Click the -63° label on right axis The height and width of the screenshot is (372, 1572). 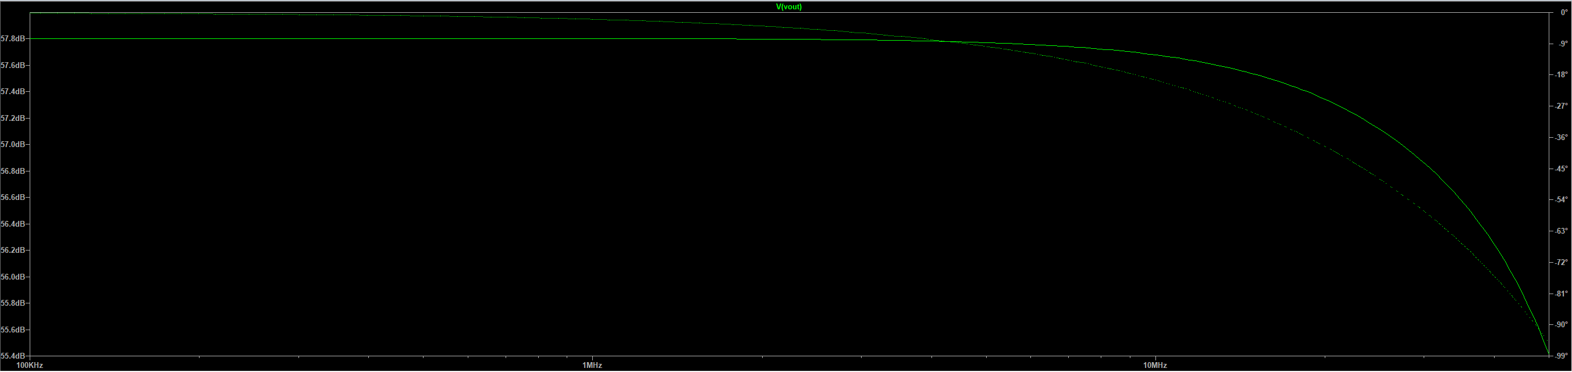tap(1561, 231)
